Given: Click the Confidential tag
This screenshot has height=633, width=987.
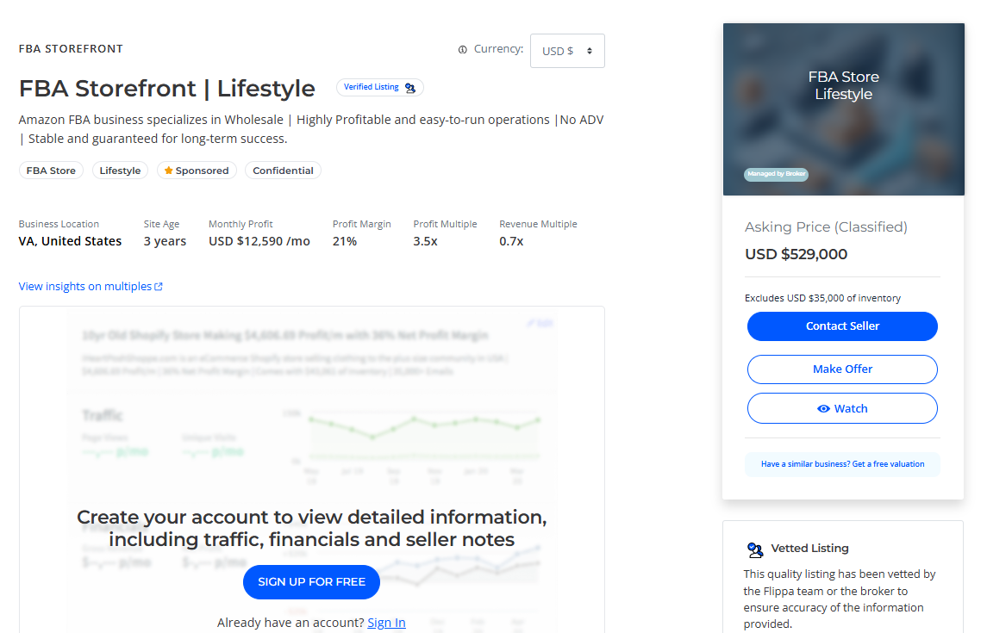Looking at the screenshot, I should (x=284, y=171).
